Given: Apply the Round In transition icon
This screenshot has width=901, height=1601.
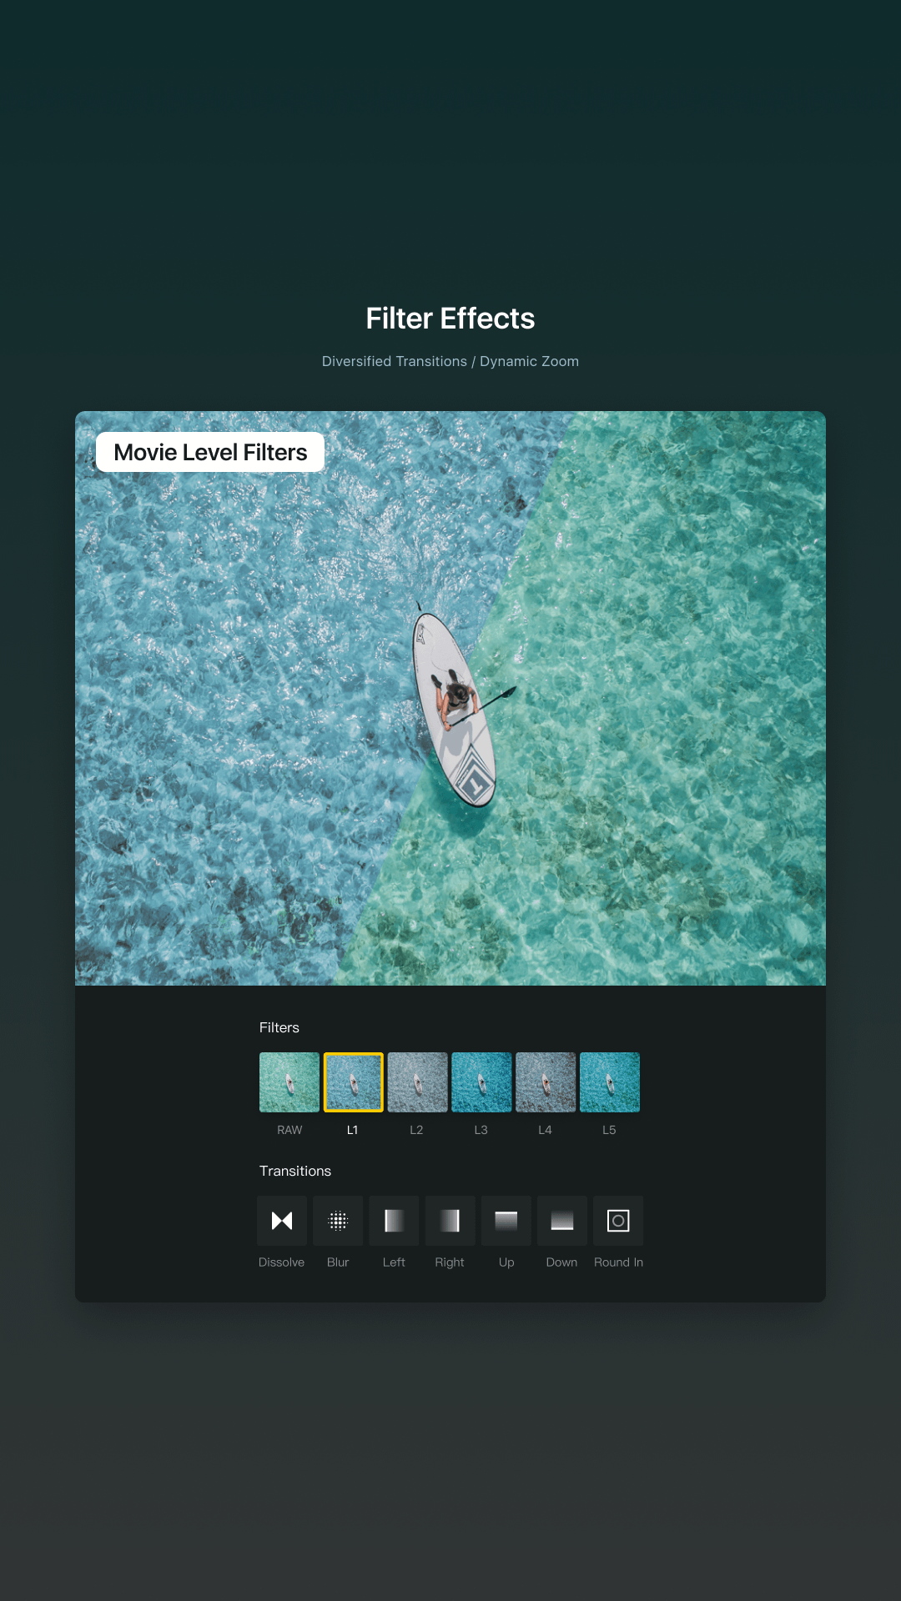Looking at the screenshot, I should pyautogui.click(x=618, y=1221).
